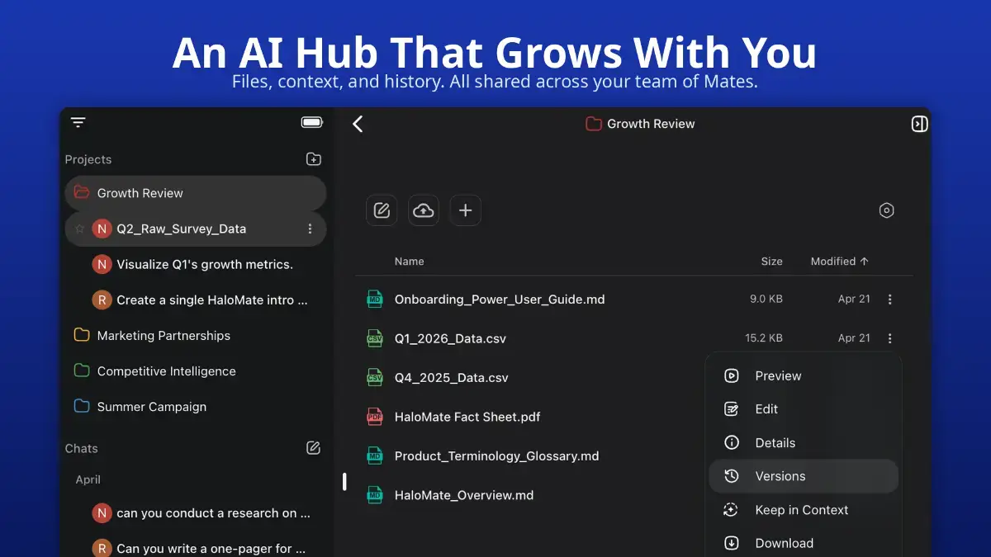Select Versions in the context menu

click(804, 476)
